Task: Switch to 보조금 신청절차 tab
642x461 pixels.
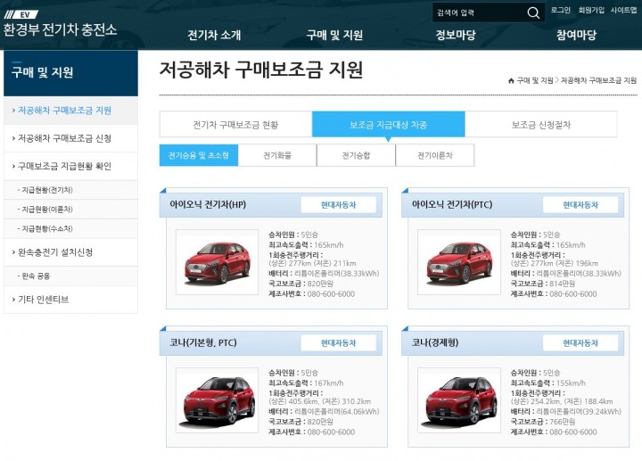Action: [541, 125]
